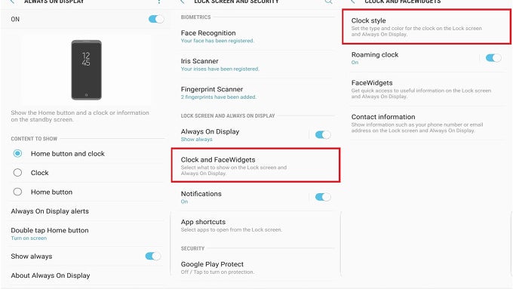Screen dimensions: 513x289
Task: Open the three-dot menu in Always On Display
Action: pos(159,2)
